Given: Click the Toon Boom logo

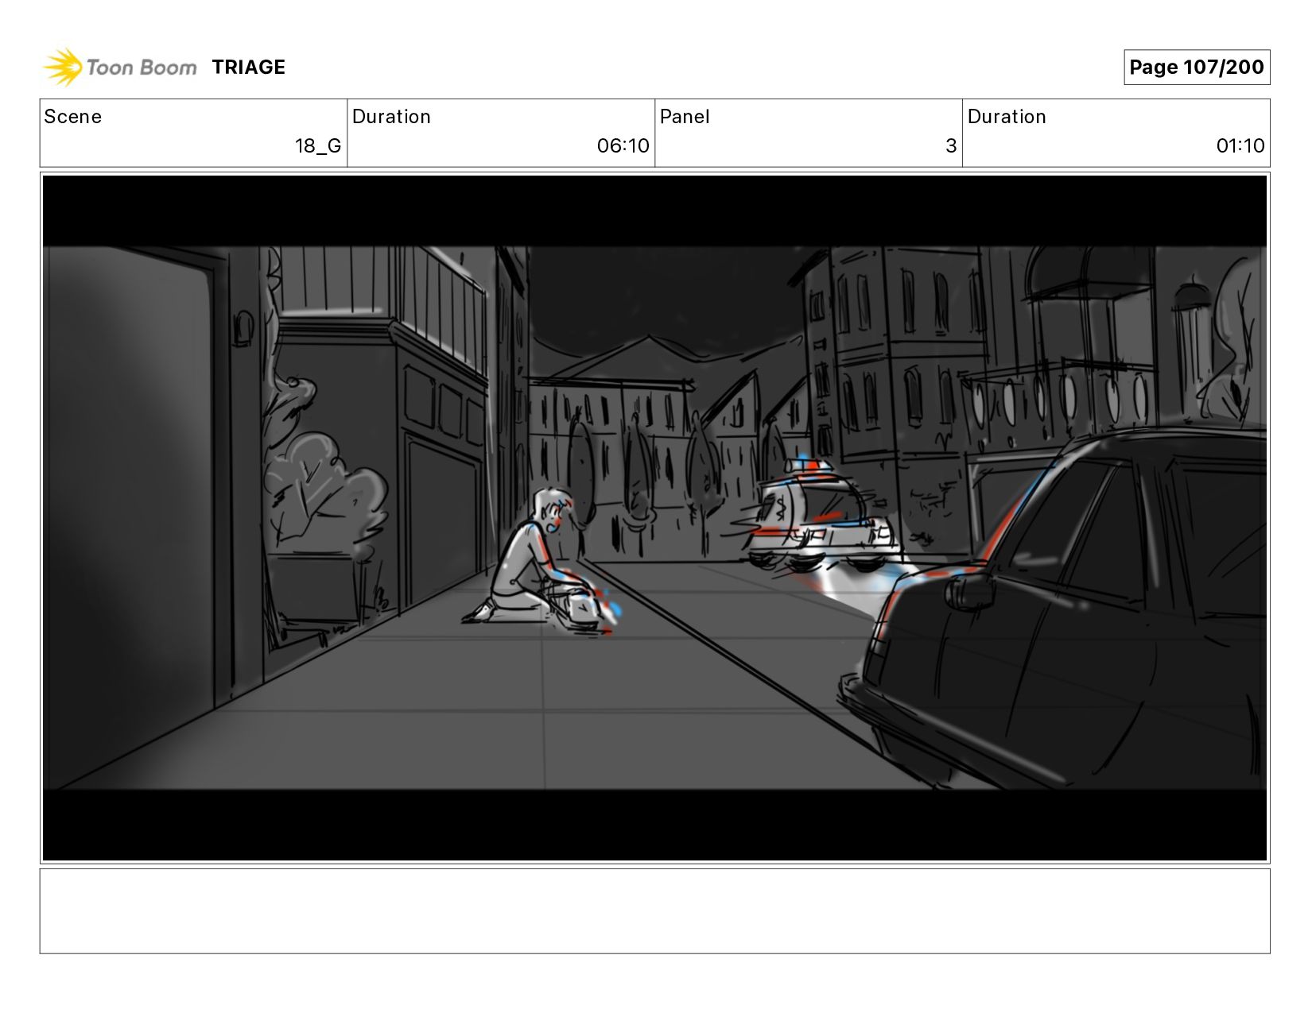Looking at the screenshot, I should point(119,67).
